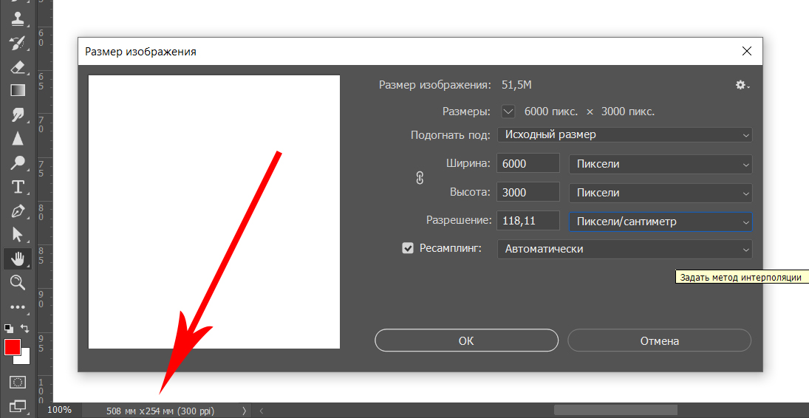Click the Разрешение input field

coord(528,222)
